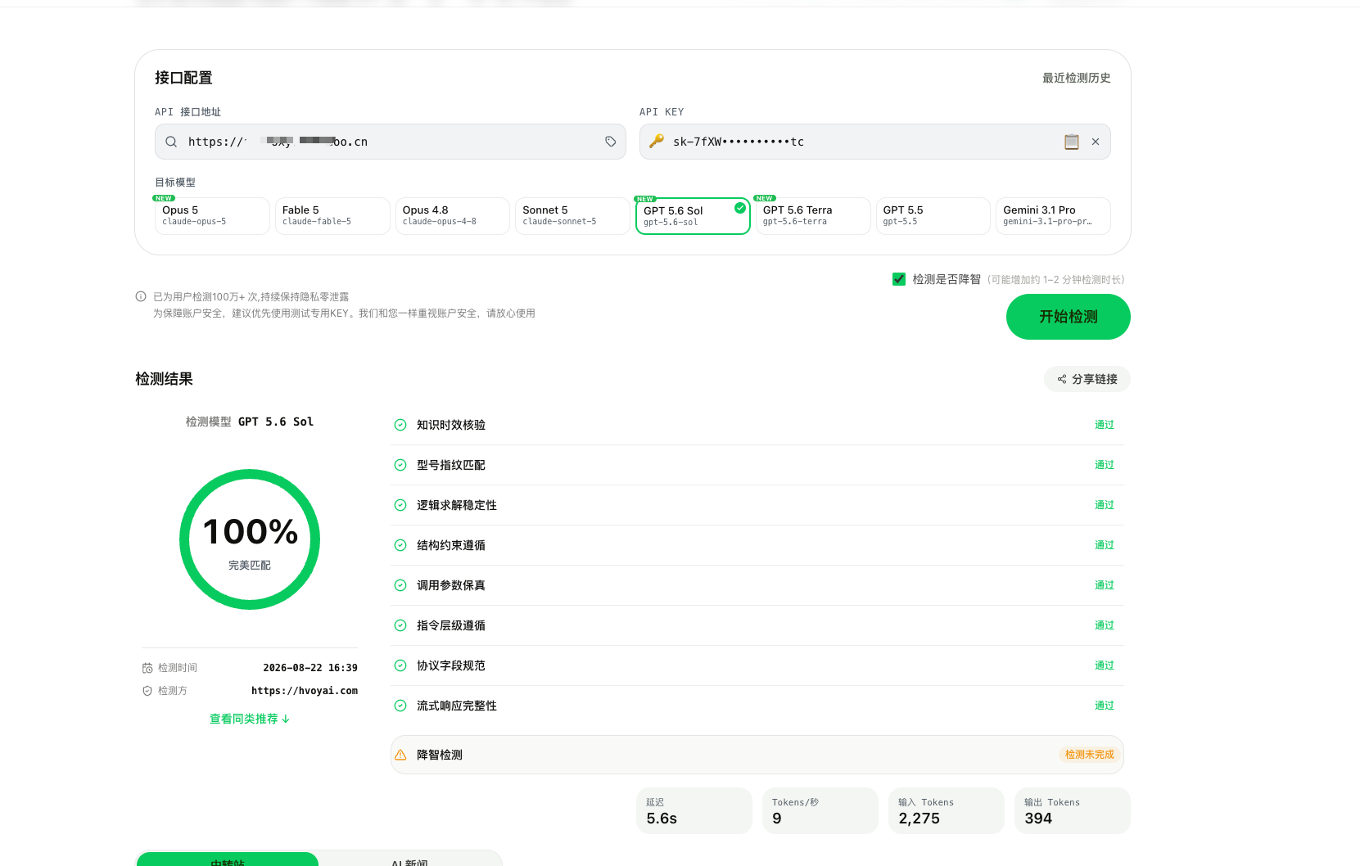Click the check icon beside 型号指纹匹配

pyautogui.click(x=400, y=465)
